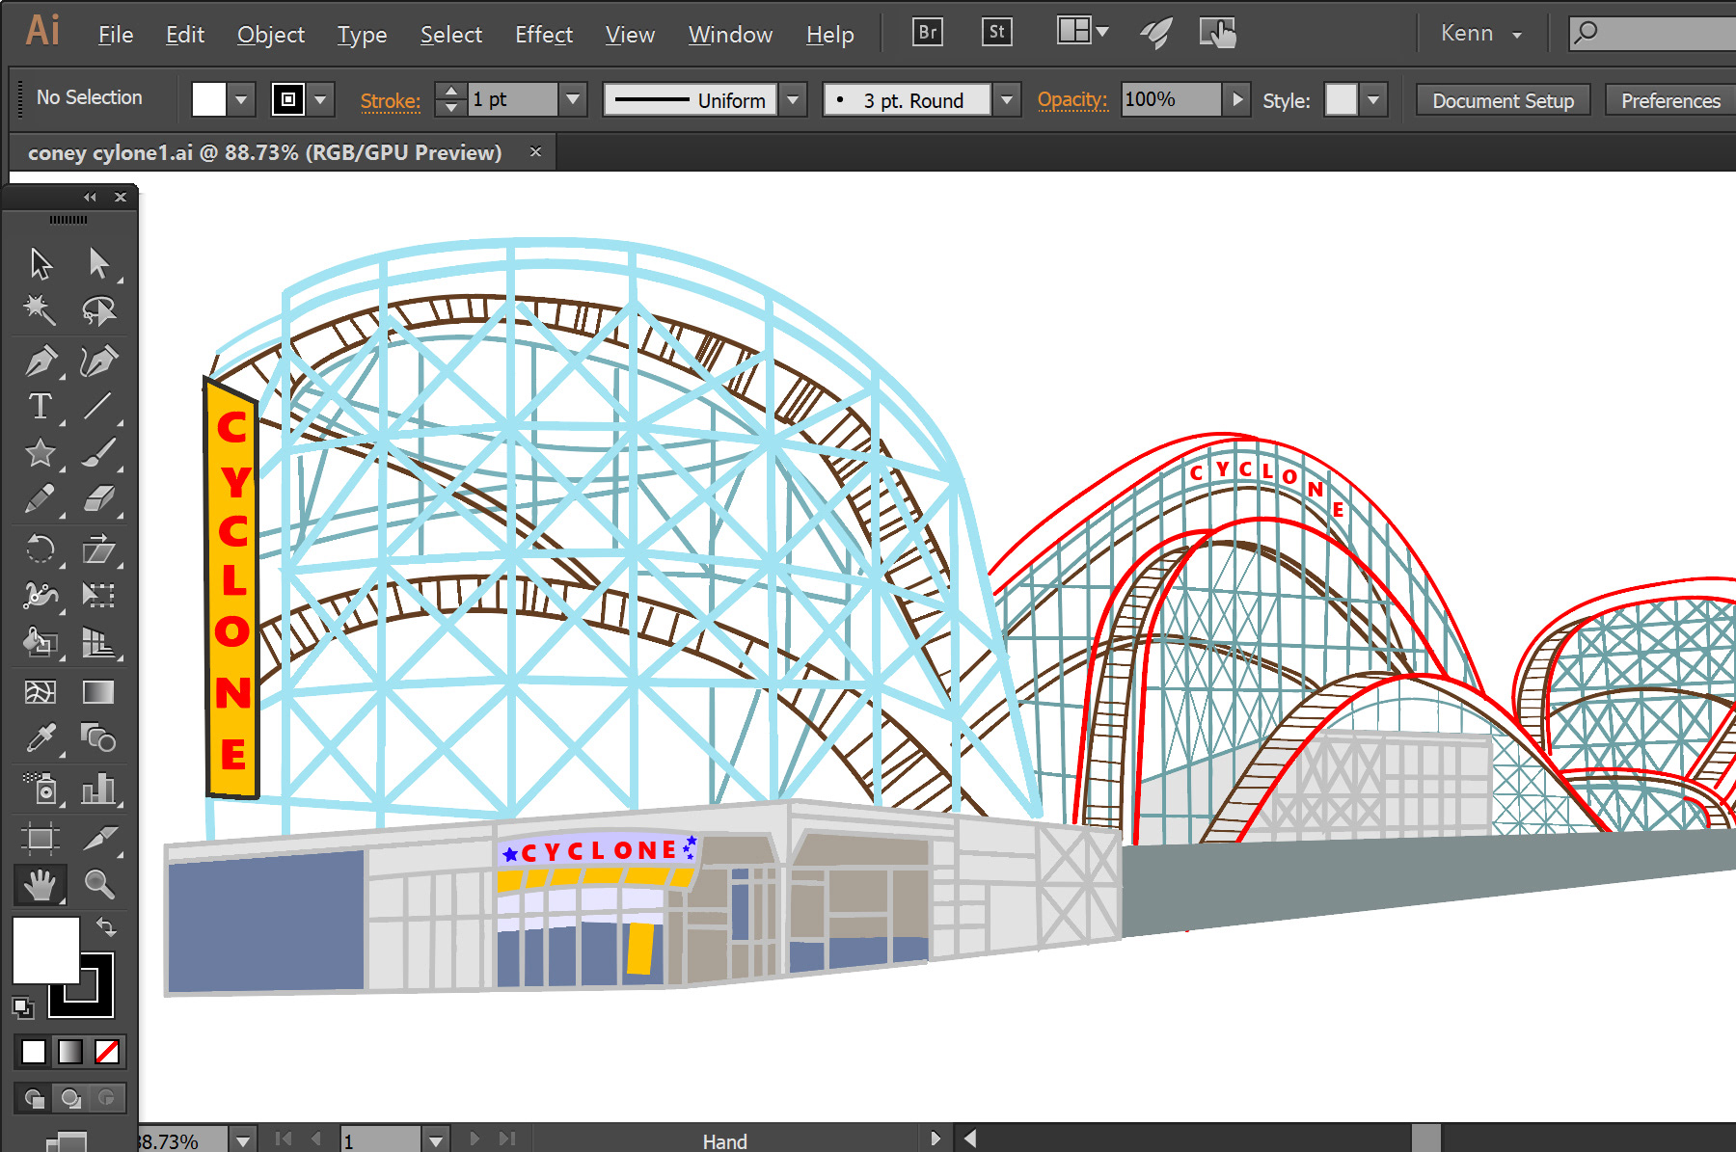Viewport: 1736px width, 1152px height.
Task: Select the Eraser tool
Action: tap(98, 498)
